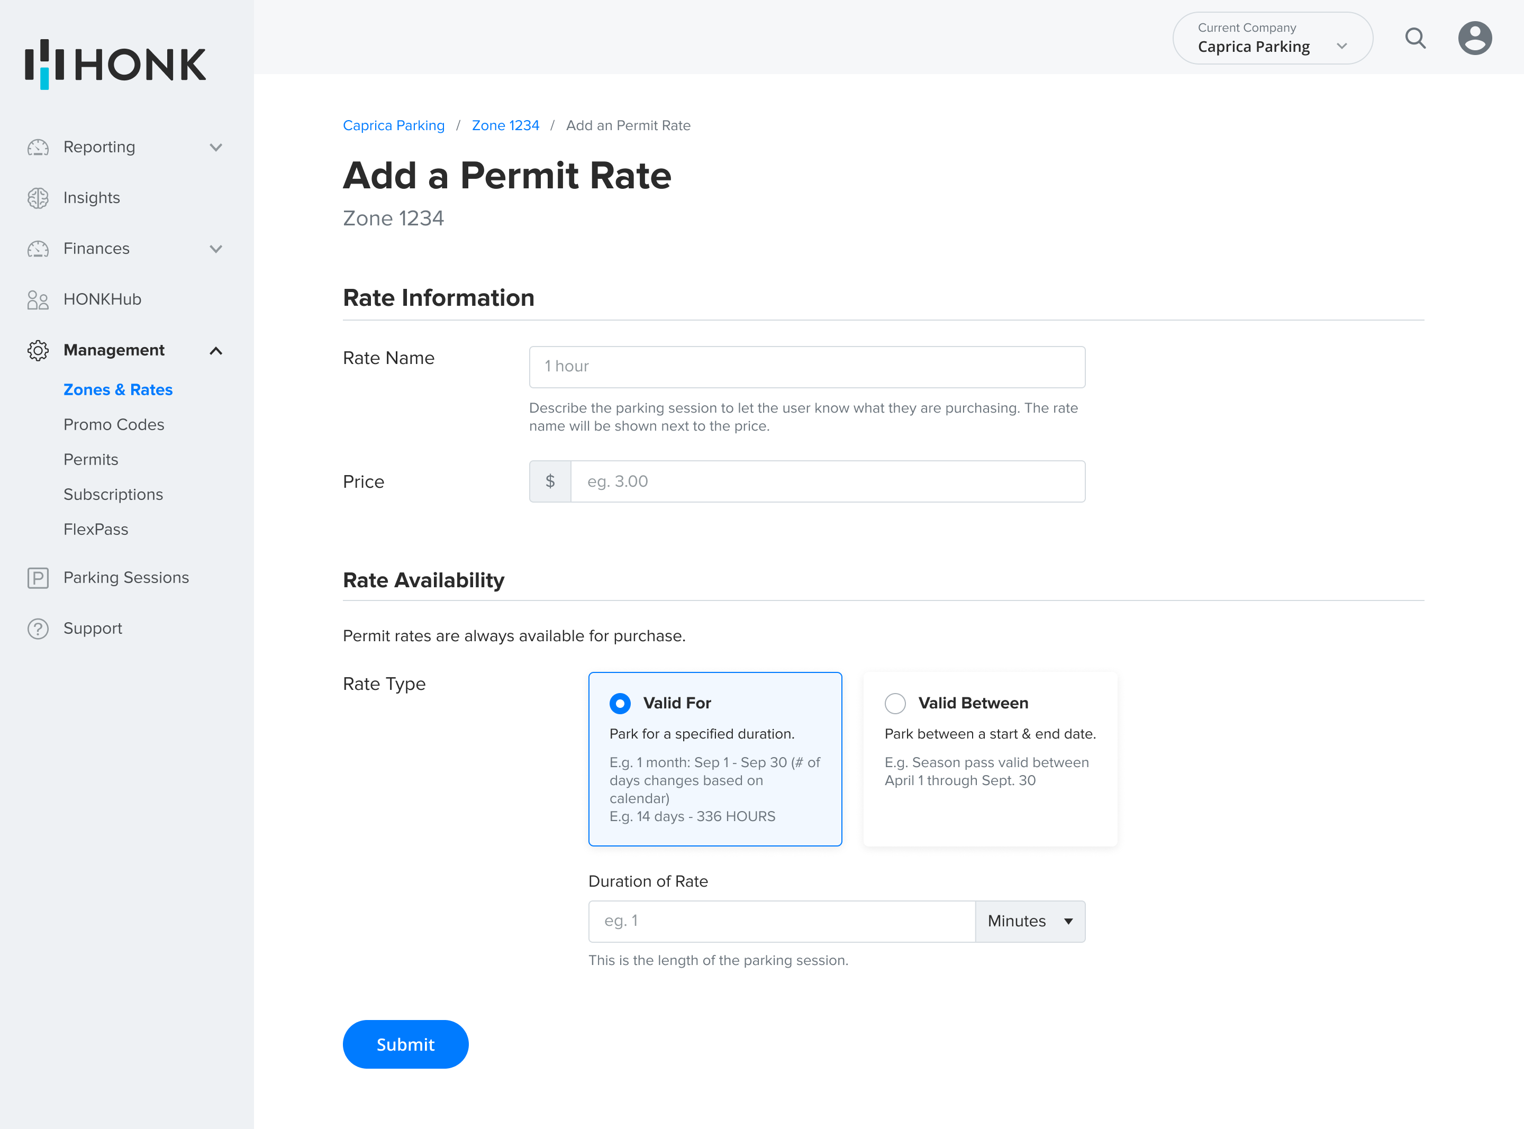Go to Subscriptions in sidebar
This screenshot has height=1129, width=1524.
pos(113,494)
